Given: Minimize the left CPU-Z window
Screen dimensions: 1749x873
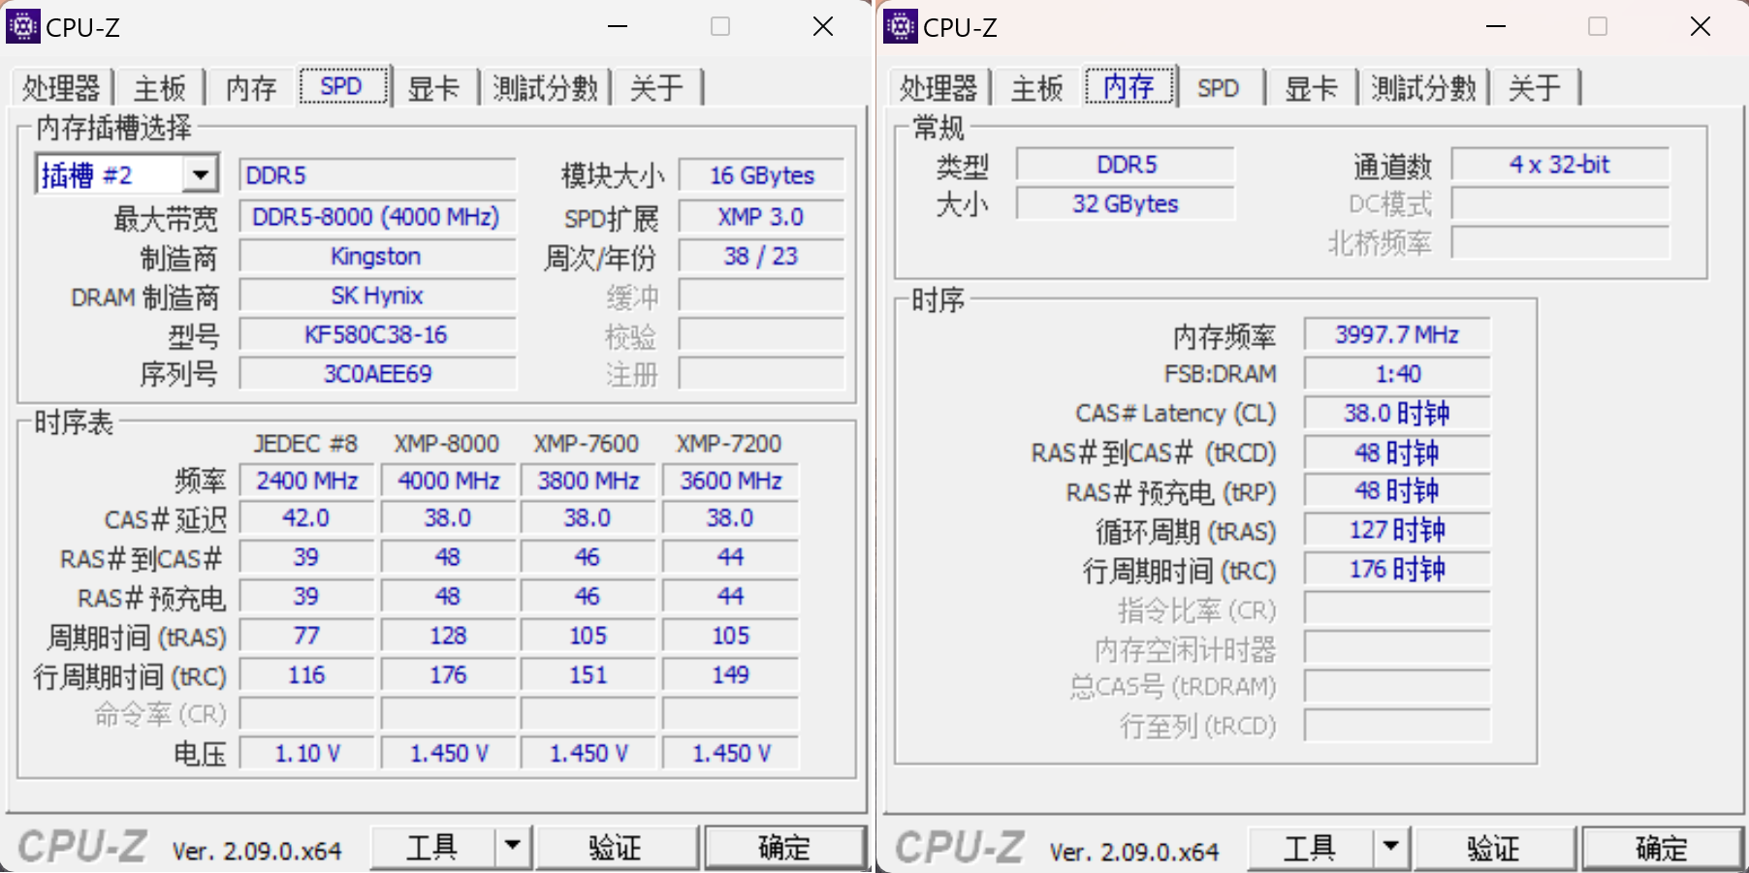Looking at the screenshot, I should [618, 26].
